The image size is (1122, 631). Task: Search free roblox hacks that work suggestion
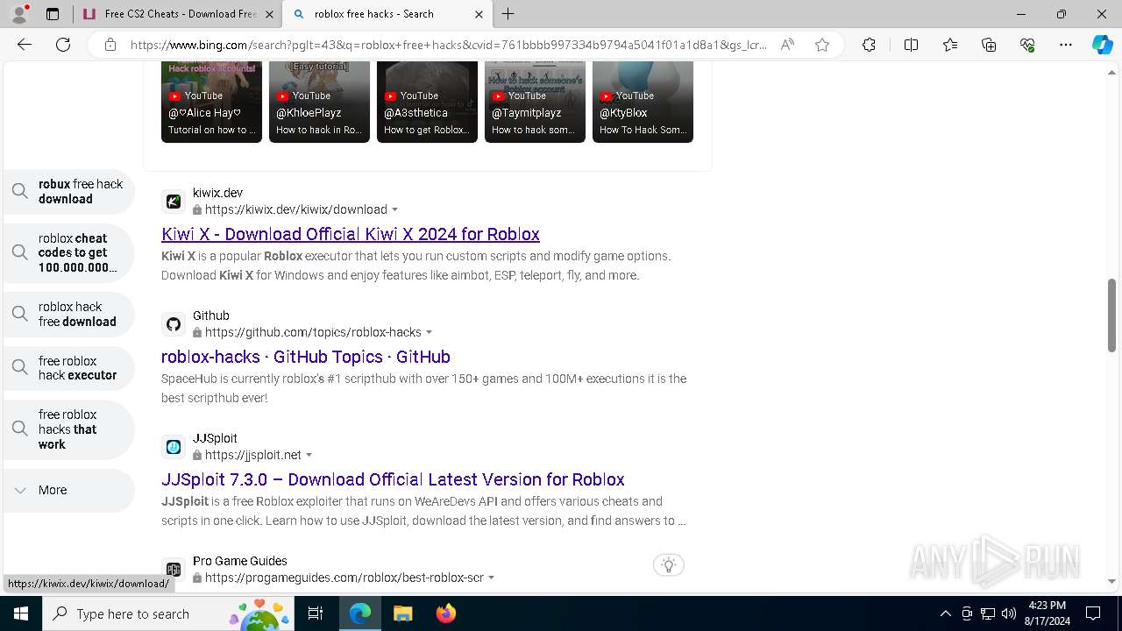coord(69,429)
